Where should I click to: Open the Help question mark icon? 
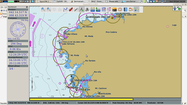pyautogui.click(x=125, y=9)
